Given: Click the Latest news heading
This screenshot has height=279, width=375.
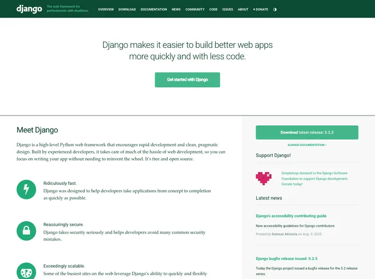Looking at the screenshot, I should (269, 198).
